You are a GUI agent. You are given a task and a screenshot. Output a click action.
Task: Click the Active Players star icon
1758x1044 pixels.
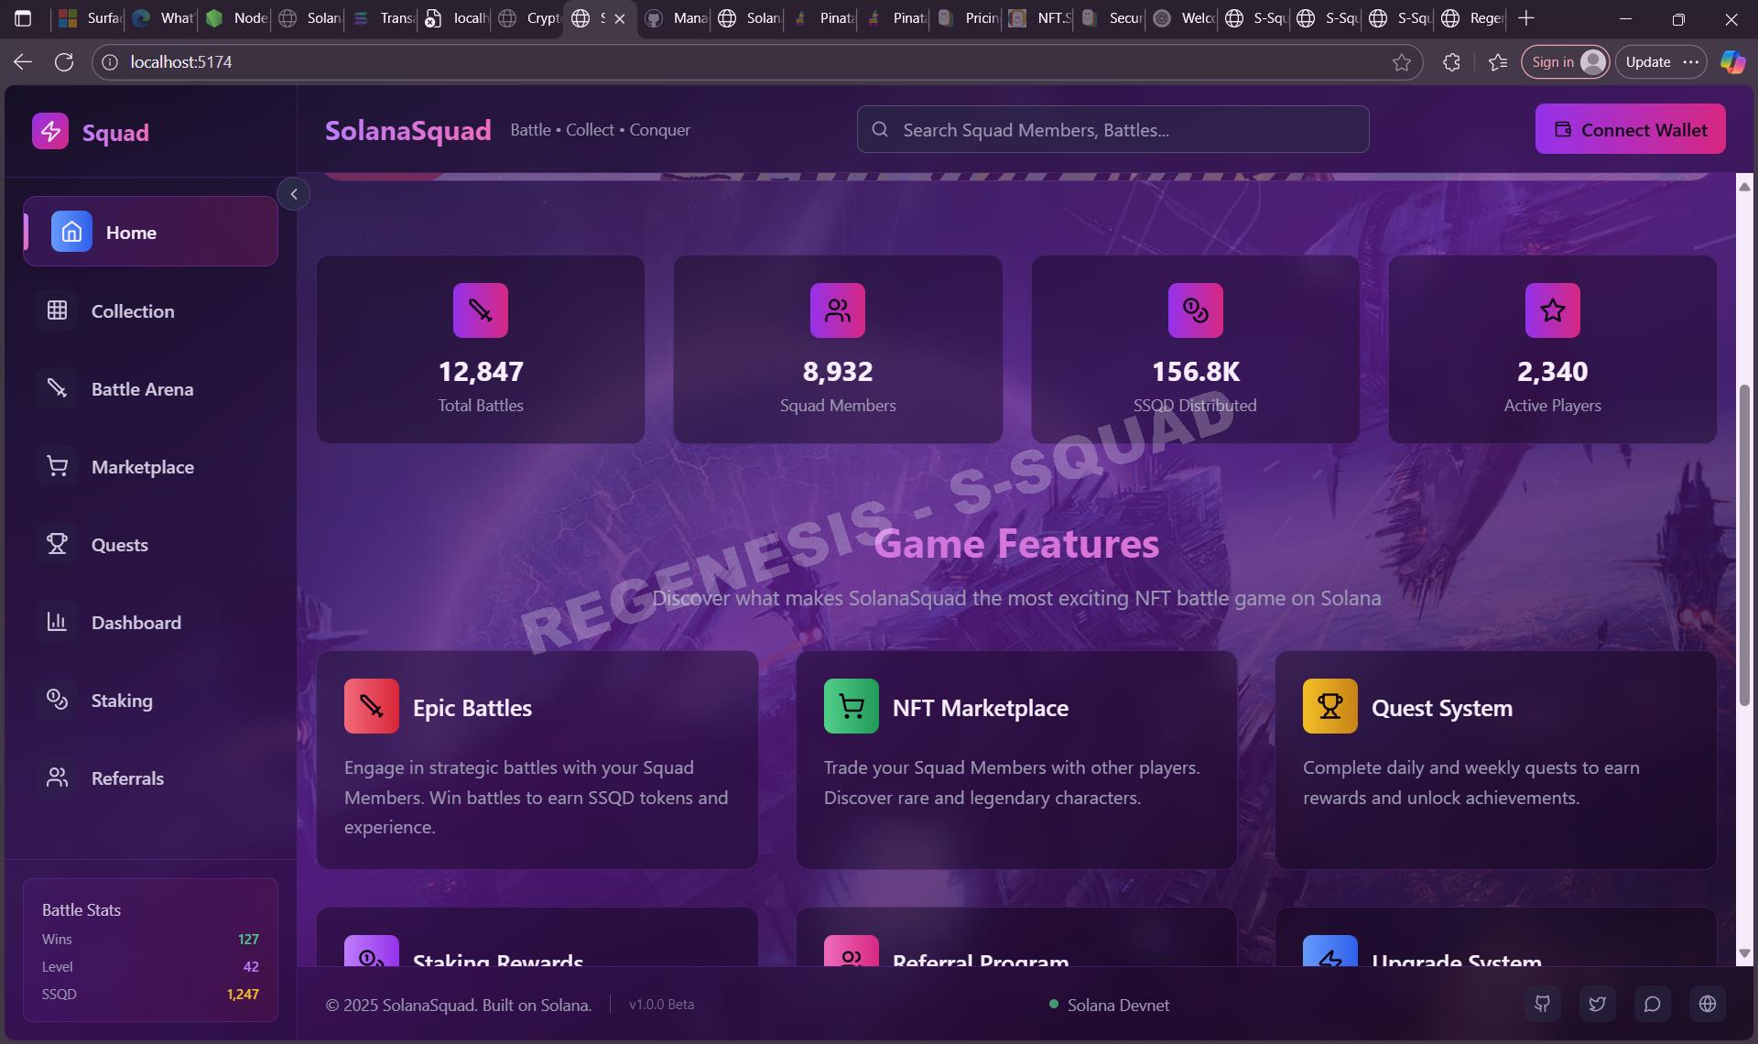[1553, 310]
